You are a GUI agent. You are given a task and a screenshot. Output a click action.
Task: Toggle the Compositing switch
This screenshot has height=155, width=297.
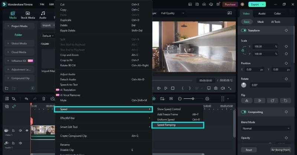click(244, 112)
